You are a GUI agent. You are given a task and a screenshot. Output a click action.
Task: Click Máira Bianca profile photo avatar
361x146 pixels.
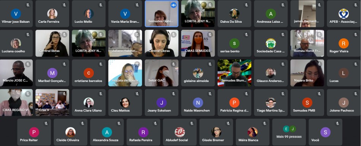pyautogui.click(x=253, y=132)
